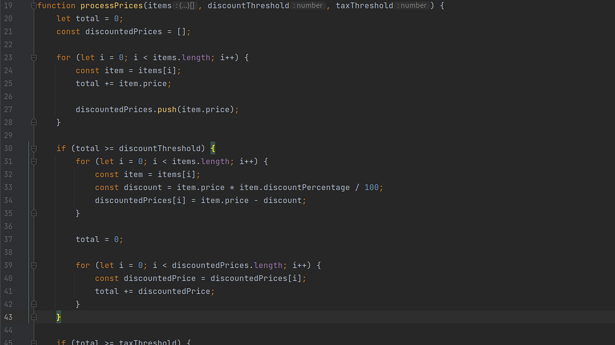Collapse the discountedPrices for loop at line 39
Image resolution: width=615 pixels, height=345 pixels.
coord(34,265)
